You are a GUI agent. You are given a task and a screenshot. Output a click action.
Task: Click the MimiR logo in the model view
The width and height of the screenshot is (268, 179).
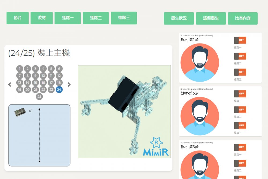[x=156, y=147]
